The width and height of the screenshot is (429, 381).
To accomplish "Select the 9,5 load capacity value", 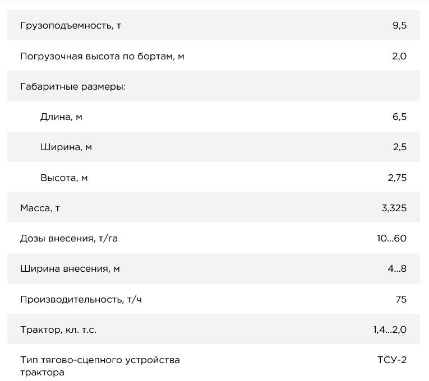I will (x=399, y=26).
